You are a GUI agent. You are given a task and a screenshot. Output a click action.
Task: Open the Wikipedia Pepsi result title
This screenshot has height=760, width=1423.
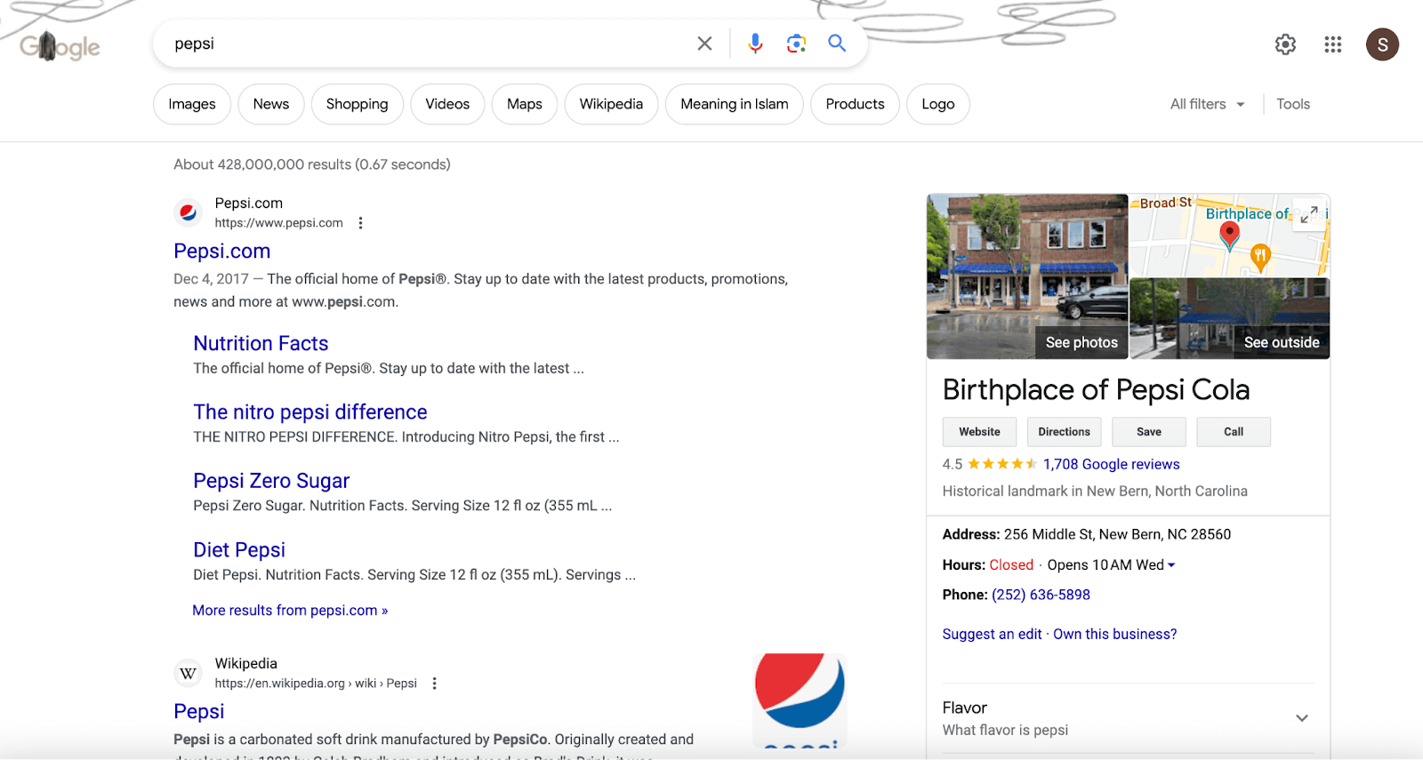point(199,711)
